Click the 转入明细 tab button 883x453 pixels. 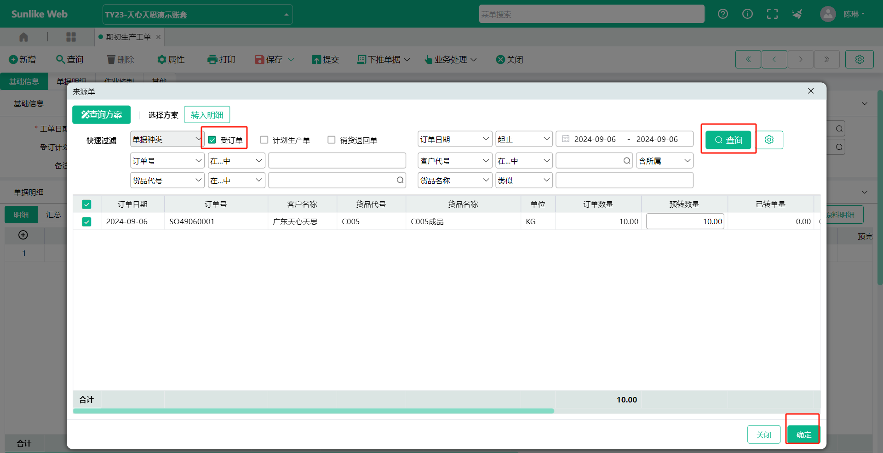207,115
